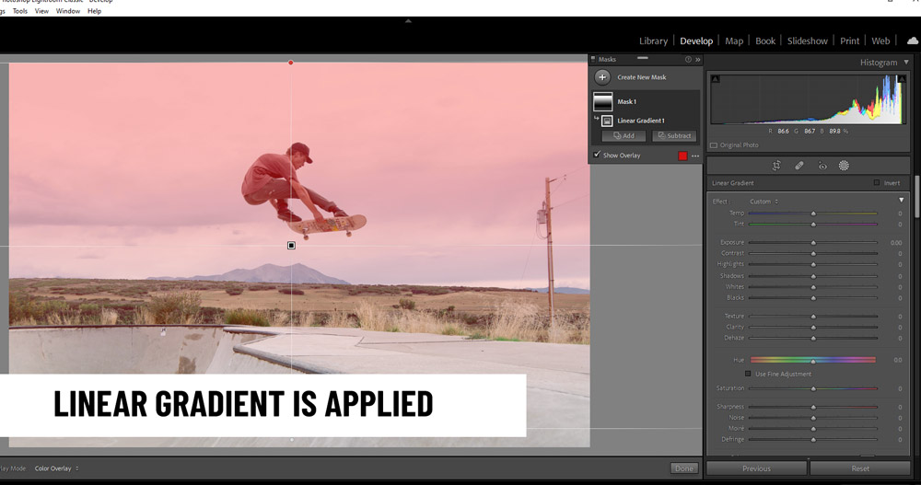The height and width of the screenshot is (485, 921).
Task: Open Masks panel help icon
Action: coord(688,59)
